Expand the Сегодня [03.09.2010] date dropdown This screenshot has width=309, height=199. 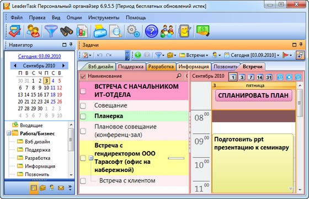click(252, 55)
